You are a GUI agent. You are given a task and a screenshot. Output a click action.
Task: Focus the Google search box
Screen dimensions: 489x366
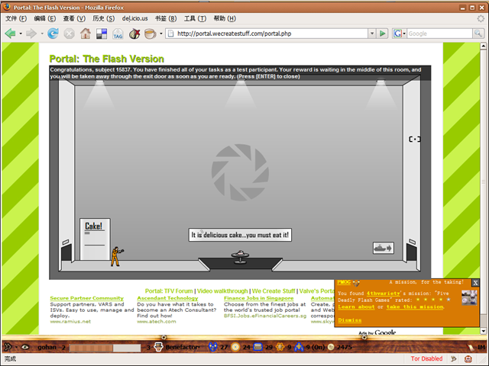coord(439,34)
